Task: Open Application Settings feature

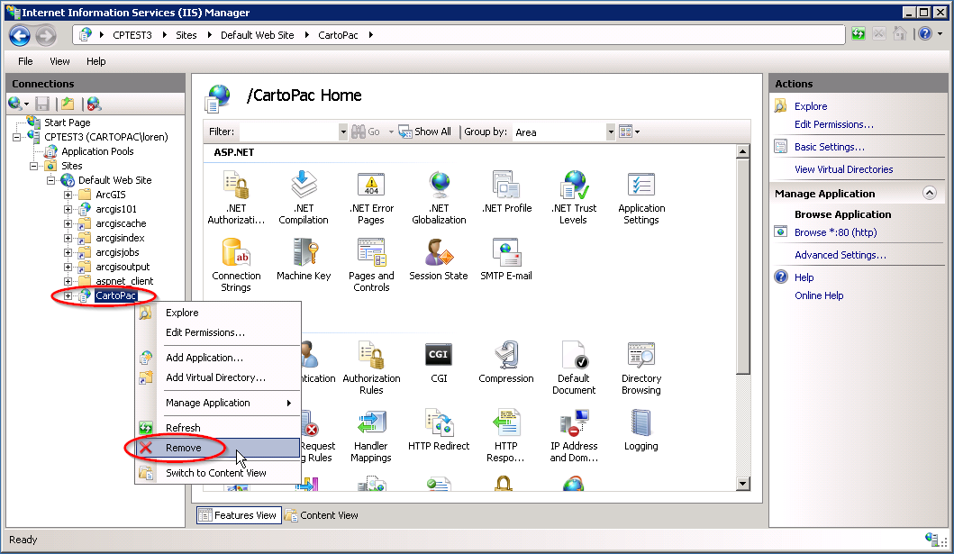Action: [x=641, y=197]
